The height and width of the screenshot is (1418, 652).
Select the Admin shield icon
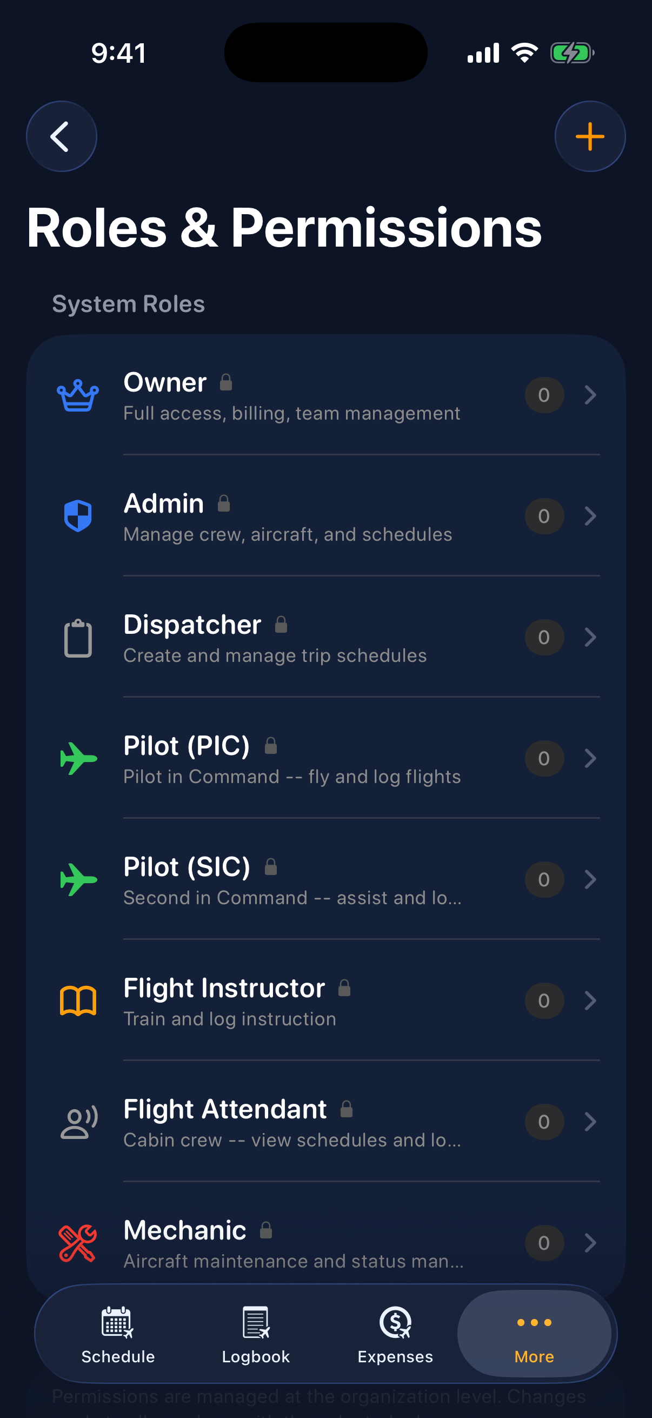(77, 516)
